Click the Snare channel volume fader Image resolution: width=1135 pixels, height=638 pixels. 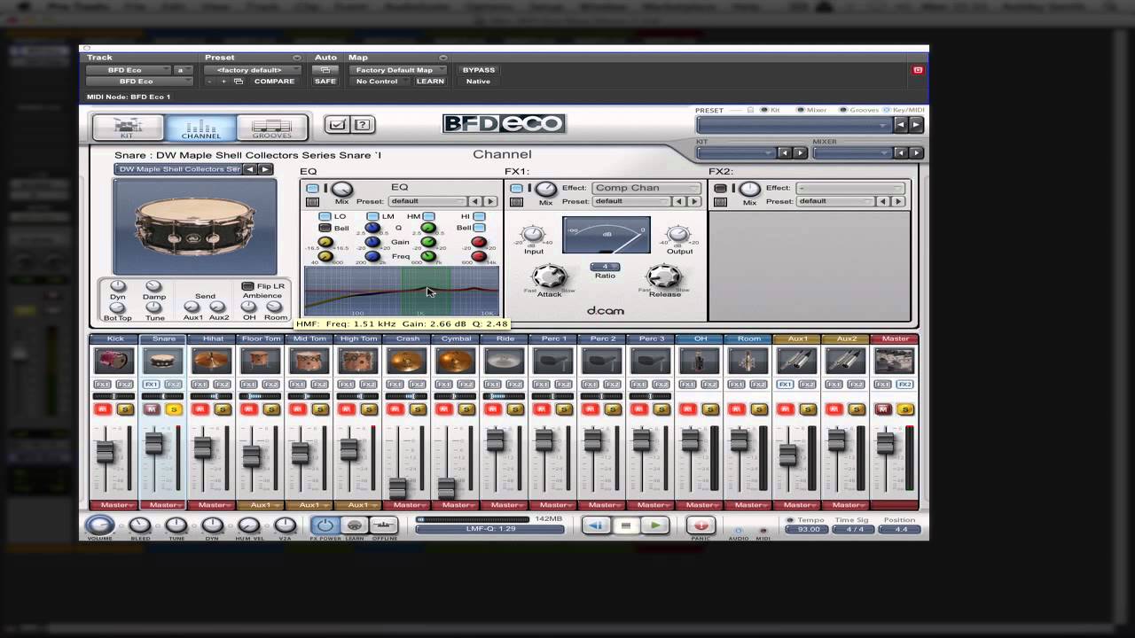click(154, 442)
